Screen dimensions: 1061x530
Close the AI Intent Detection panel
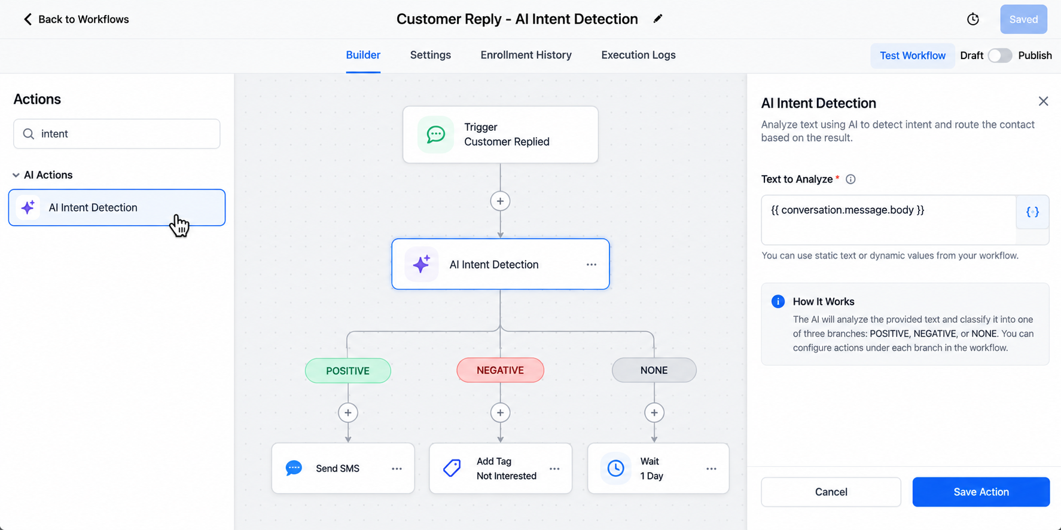point(1043,102)
